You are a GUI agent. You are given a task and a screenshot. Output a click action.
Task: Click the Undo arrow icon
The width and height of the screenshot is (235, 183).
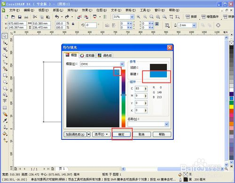(57, 17)
